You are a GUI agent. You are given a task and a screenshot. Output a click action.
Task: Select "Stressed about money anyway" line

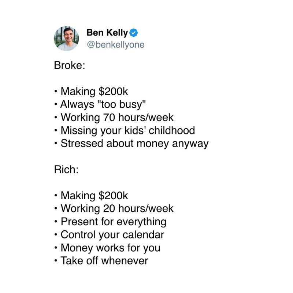[x=134, y=143]
